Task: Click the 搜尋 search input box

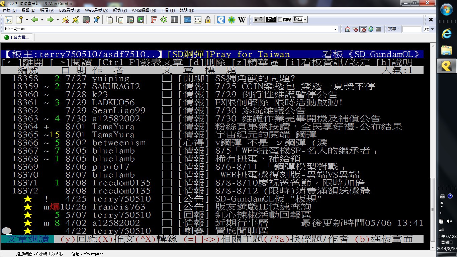Action: click(x=412, y=29)
